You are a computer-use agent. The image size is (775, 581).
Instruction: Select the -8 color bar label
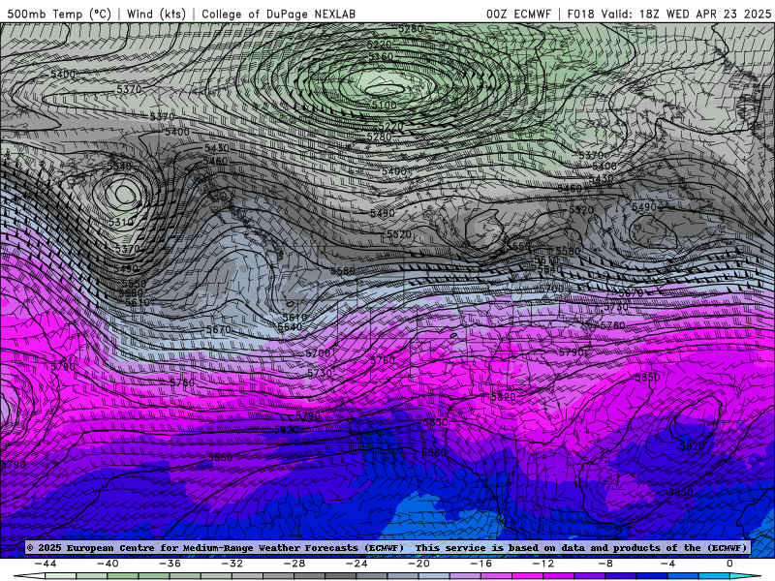point(605,564)
